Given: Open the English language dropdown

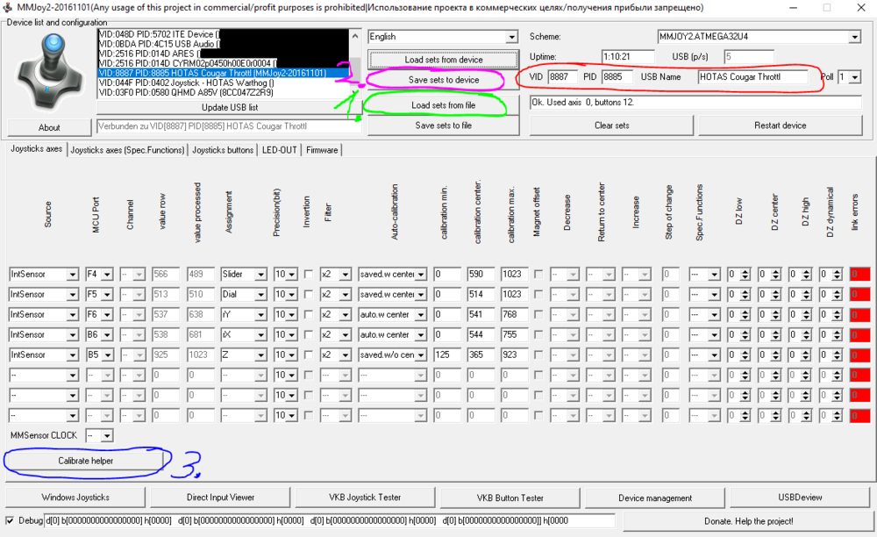Looking at the screenshot, I should click(511, 37).
